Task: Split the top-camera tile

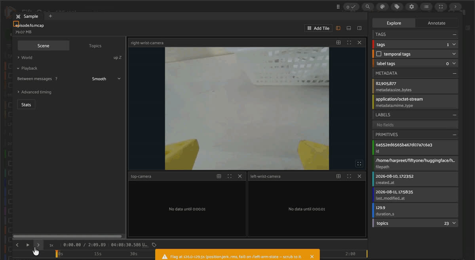Action: point(219,176)
